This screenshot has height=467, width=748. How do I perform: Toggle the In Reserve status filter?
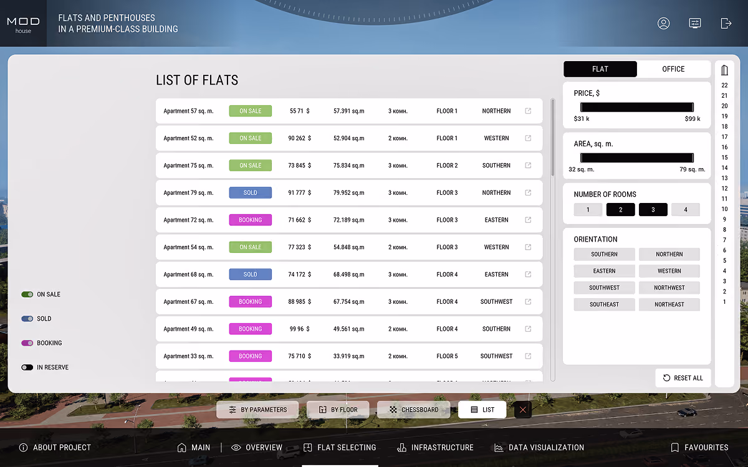tap(27, 367)
